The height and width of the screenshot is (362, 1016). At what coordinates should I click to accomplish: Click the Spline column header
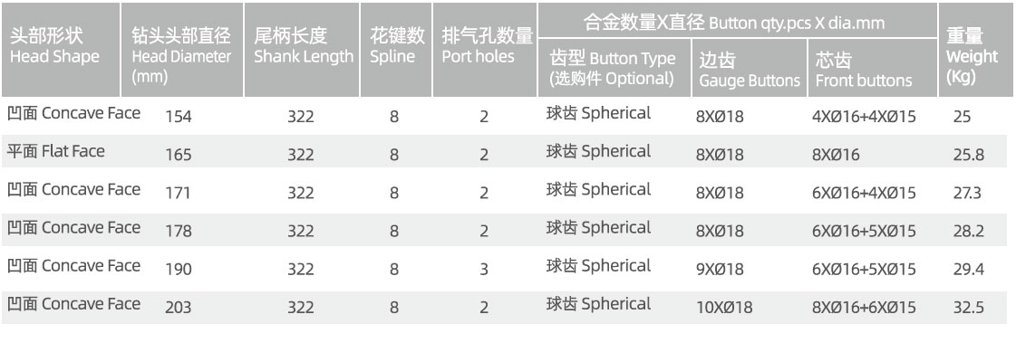click(397, 47)
